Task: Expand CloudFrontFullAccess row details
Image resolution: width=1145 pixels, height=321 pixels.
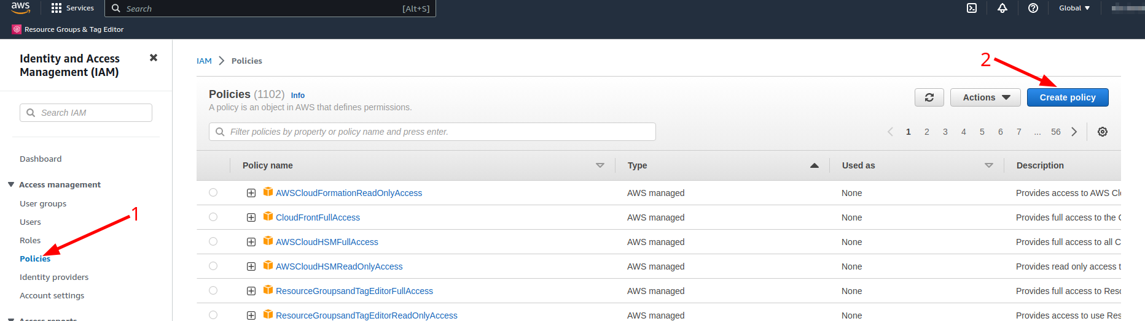Action: 251,217
